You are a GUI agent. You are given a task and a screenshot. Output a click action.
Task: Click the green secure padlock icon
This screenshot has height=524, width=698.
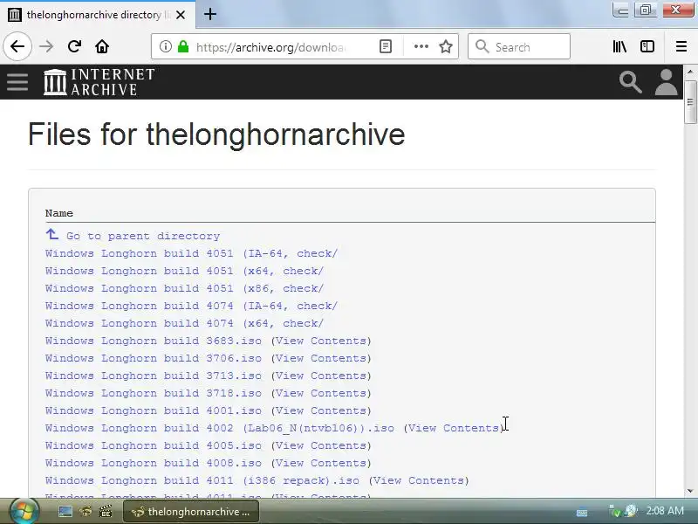[183, 46]
